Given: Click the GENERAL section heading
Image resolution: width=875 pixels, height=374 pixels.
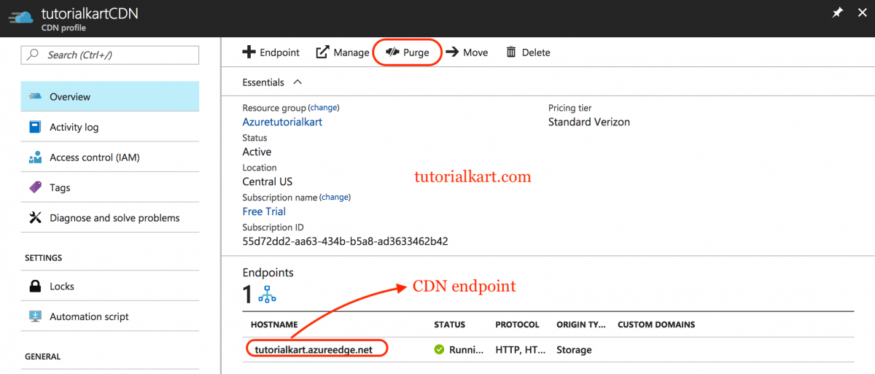Looking at the screenshot, I should [x=42, y=357].
